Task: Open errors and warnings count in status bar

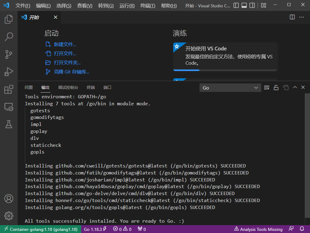Action: [122, 229]
